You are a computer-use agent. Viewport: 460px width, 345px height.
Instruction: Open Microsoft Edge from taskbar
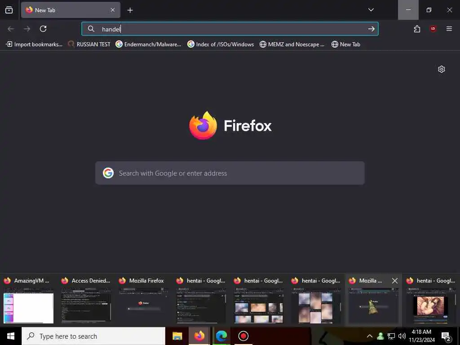[x=221, y=336]
